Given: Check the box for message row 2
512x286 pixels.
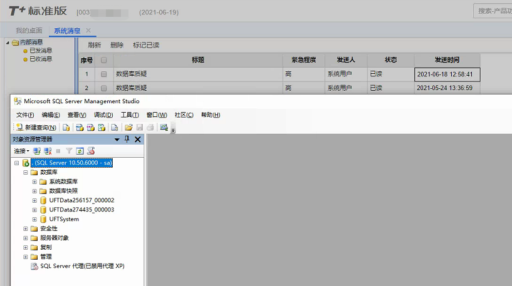Looking at the screenshot, I should (x=104, y=88).
